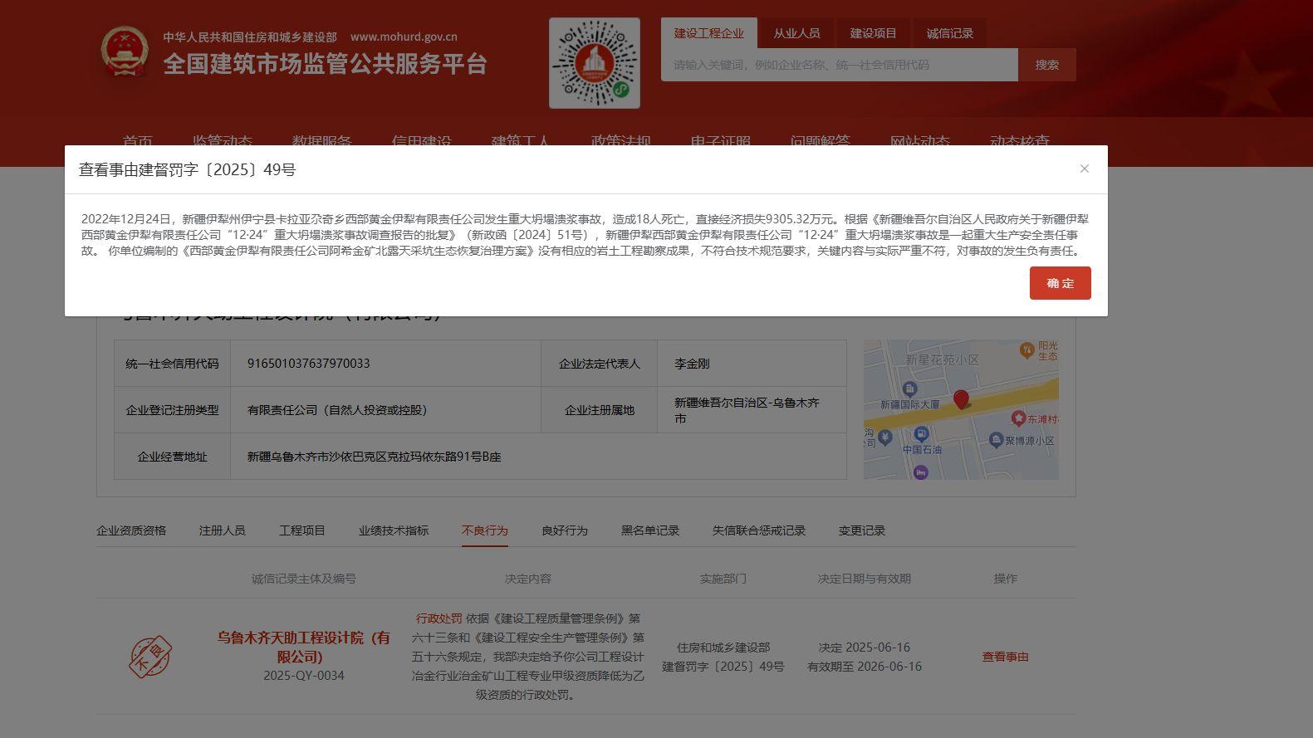1313x738 pixels.
Task: Click the platform title 全国建筑市场监管公共服务平台
Action: 325,64
